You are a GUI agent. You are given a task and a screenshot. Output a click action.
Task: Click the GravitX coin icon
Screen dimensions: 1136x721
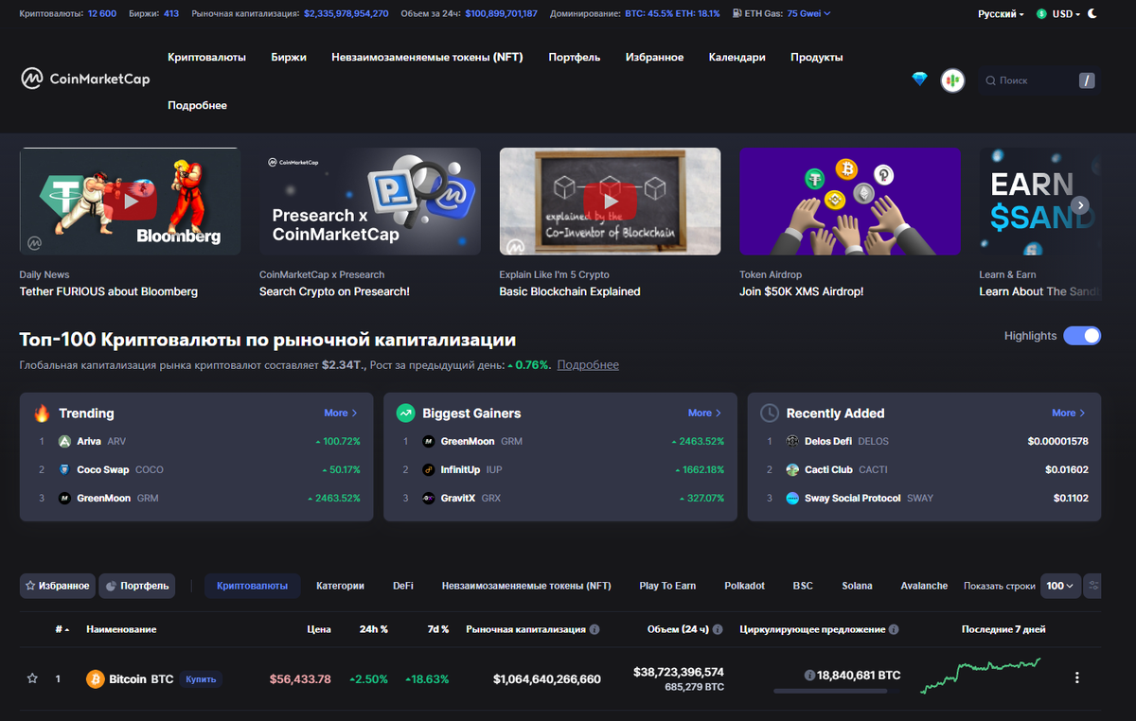(429, 498)
